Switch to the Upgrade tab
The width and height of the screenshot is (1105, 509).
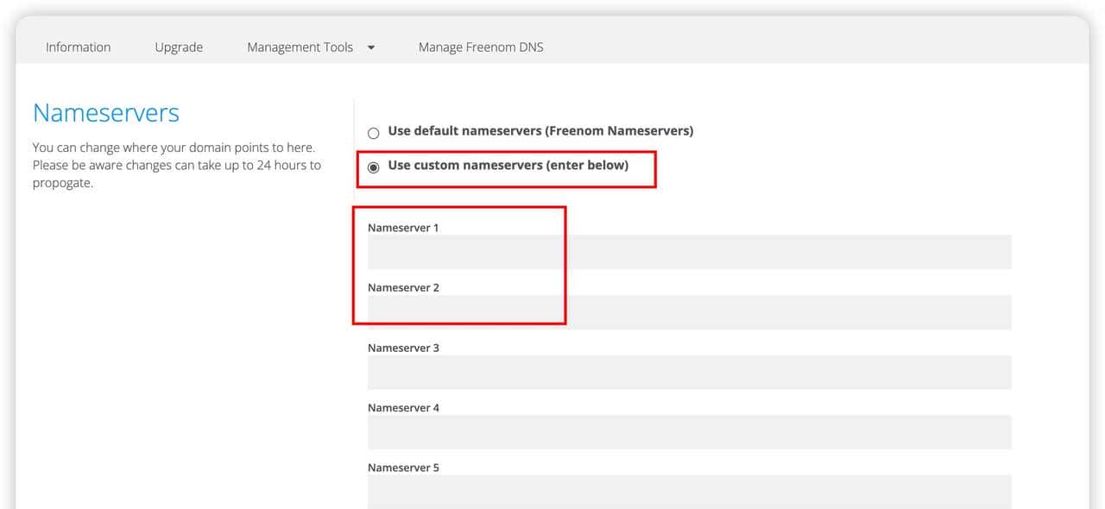tap(179, 47)
